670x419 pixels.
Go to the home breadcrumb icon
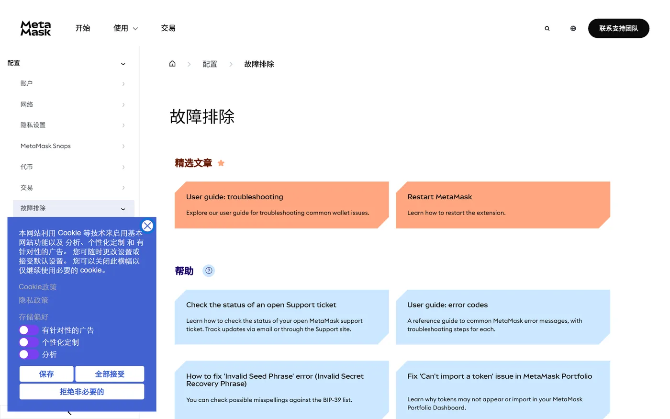pos(172,64)
